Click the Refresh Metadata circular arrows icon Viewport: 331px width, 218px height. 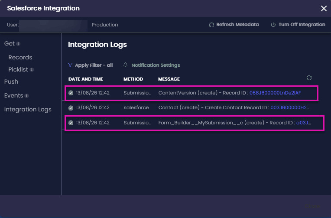coord(211,25)
